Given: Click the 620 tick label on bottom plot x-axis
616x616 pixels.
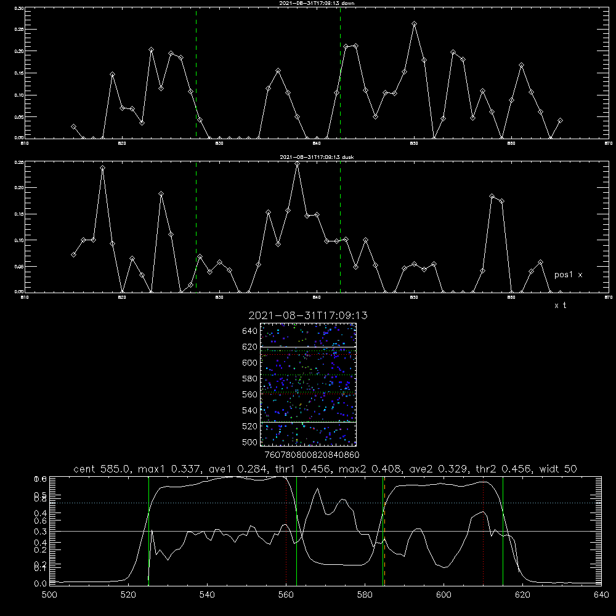Looking at the screenshot, I should pyautogui.click(x=522, y=595).
